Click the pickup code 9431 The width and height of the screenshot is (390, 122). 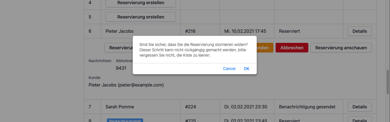pyautogui.click(x=121, y=68)
